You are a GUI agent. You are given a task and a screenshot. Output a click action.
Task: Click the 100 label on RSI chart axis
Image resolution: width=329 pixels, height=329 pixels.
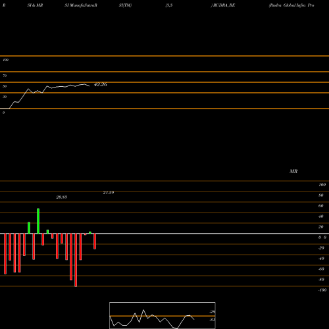click(x=5, y=60)
